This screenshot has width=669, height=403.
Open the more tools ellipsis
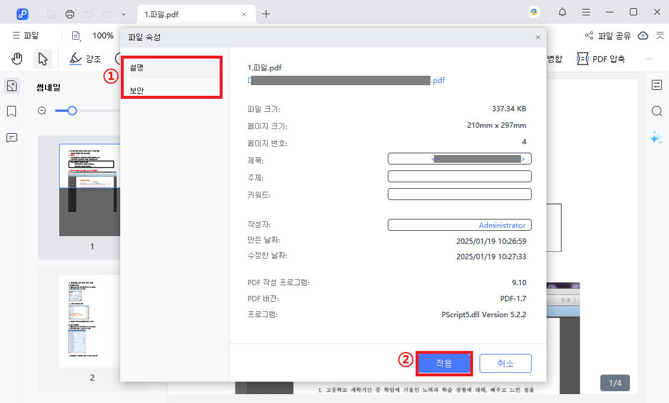649,59
